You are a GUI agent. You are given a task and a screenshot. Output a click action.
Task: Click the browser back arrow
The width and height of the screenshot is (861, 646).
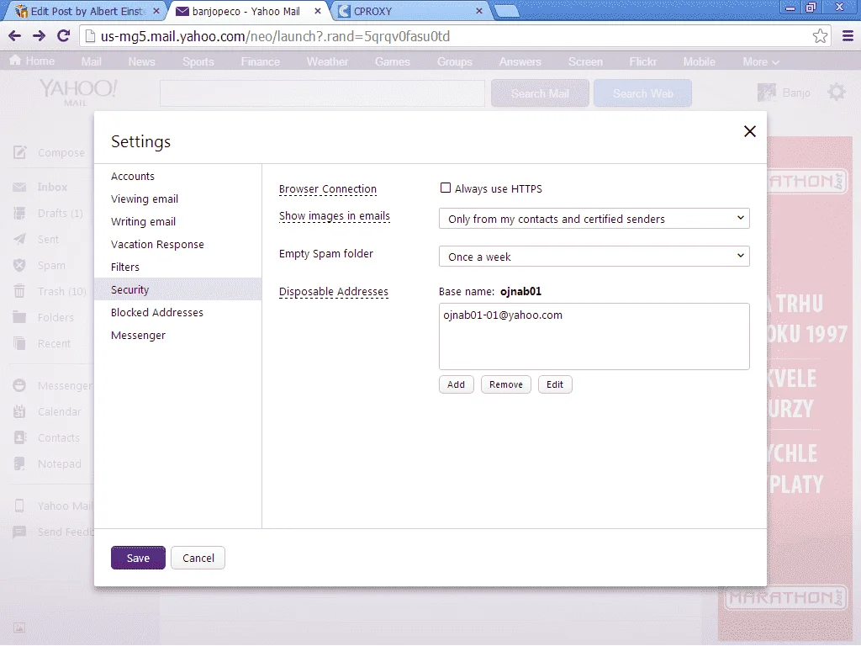[x=15, y=36]
